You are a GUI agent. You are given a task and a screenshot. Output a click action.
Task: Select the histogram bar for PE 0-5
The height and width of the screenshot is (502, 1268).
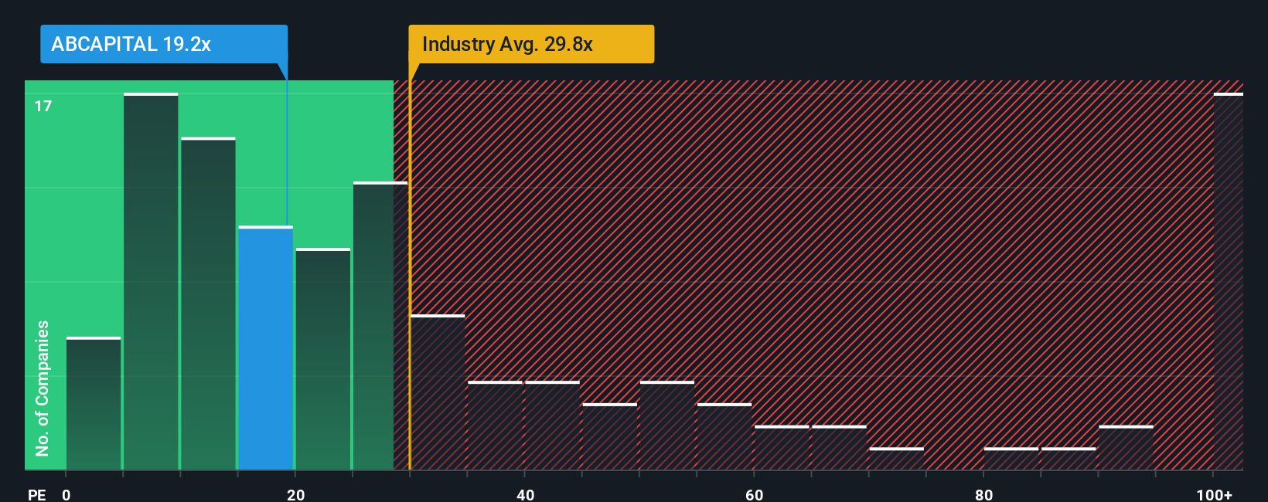(94, 403)
